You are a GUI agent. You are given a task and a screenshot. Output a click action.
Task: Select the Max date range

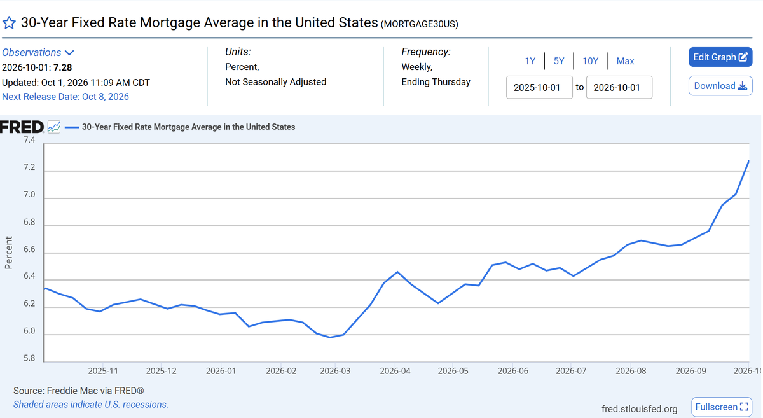pyautogui.click(x=626, y=61)
